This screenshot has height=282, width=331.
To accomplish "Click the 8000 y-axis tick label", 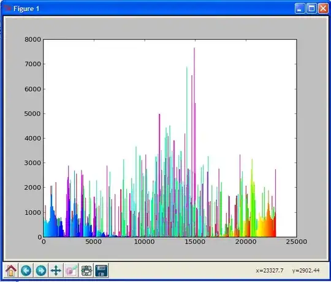I will coord(32,39).
